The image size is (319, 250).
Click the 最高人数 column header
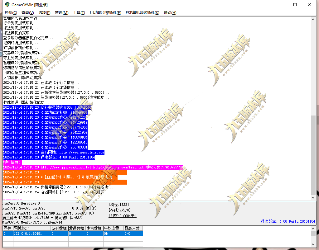(x=133, y=229)
